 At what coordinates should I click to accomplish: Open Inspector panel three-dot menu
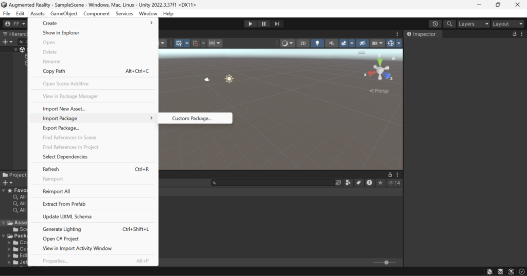(x=522, y=34)
